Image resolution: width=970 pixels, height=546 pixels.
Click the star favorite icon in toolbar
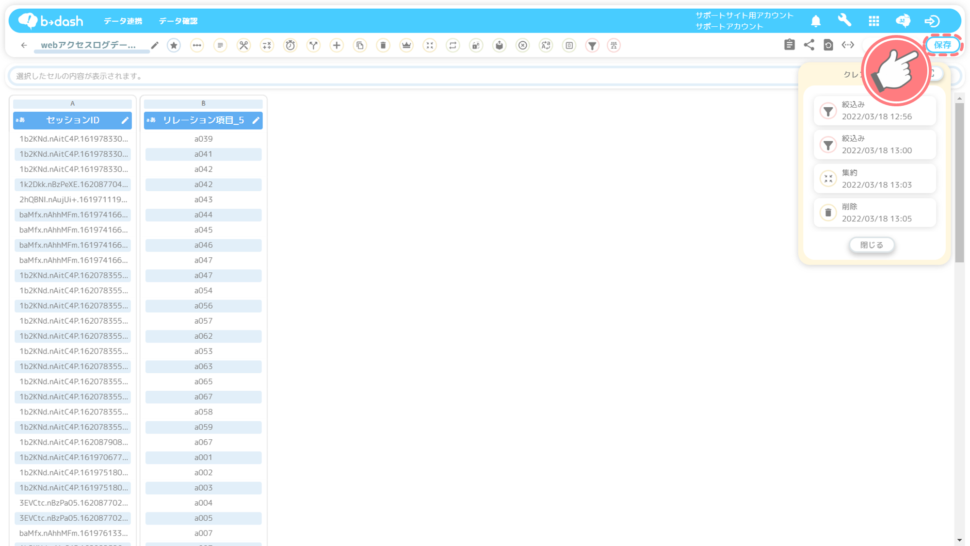click(174, 45)
